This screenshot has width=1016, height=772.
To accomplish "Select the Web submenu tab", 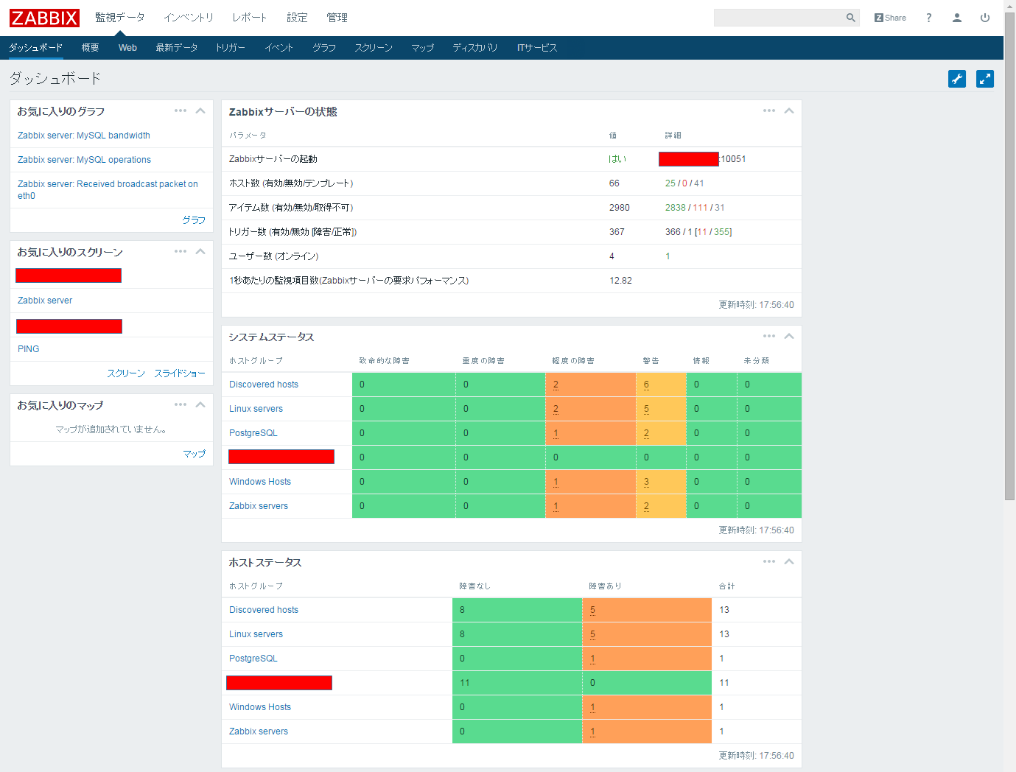I will (127, 48).
